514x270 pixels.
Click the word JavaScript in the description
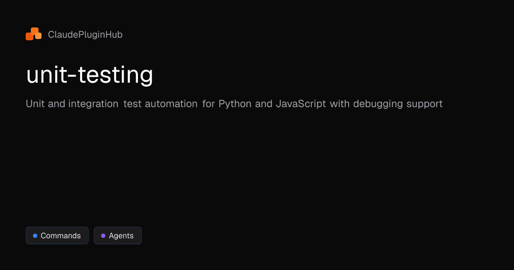pyautogui.click(x=301, y=104)
